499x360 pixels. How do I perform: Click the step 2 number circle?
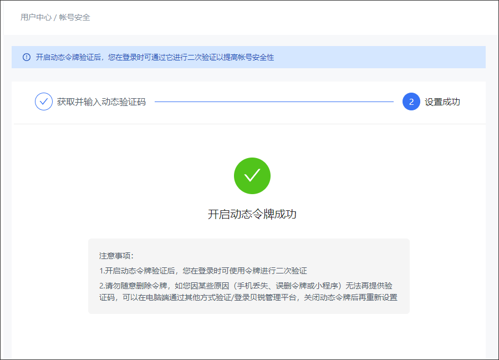[411, 102]
